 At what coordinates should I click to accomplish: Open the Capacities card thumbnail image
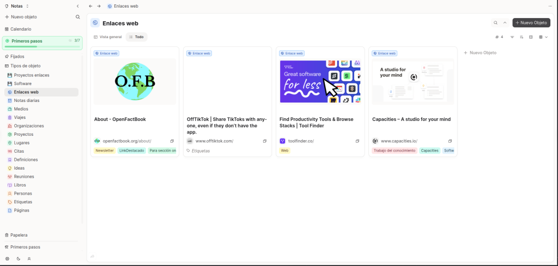click(413, 81)
